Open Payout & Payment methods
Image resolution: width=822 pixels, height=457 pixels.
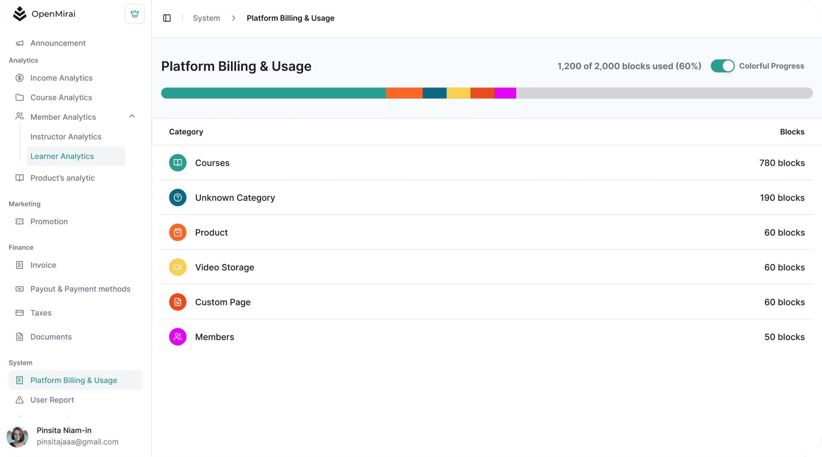tap(80, 289)
